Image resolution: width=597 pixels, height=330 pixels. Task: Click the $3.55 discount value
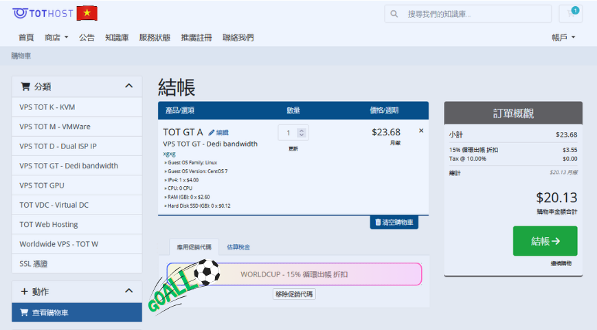click(570, 150)
